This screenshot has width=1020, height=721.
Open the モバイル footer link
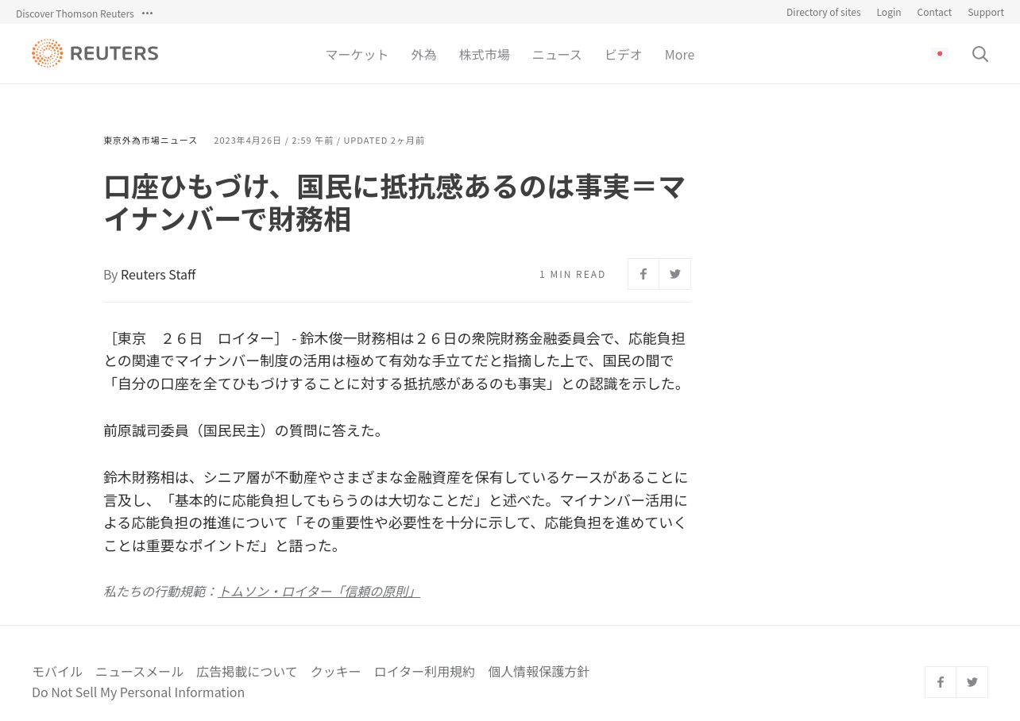[57, 672]
